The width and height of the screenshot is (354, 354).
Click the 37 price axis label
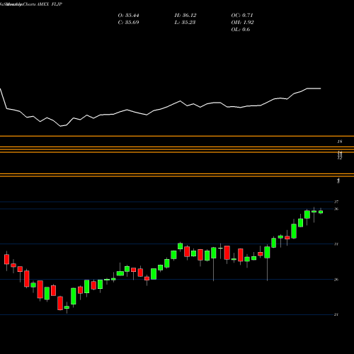click(336, 202)
